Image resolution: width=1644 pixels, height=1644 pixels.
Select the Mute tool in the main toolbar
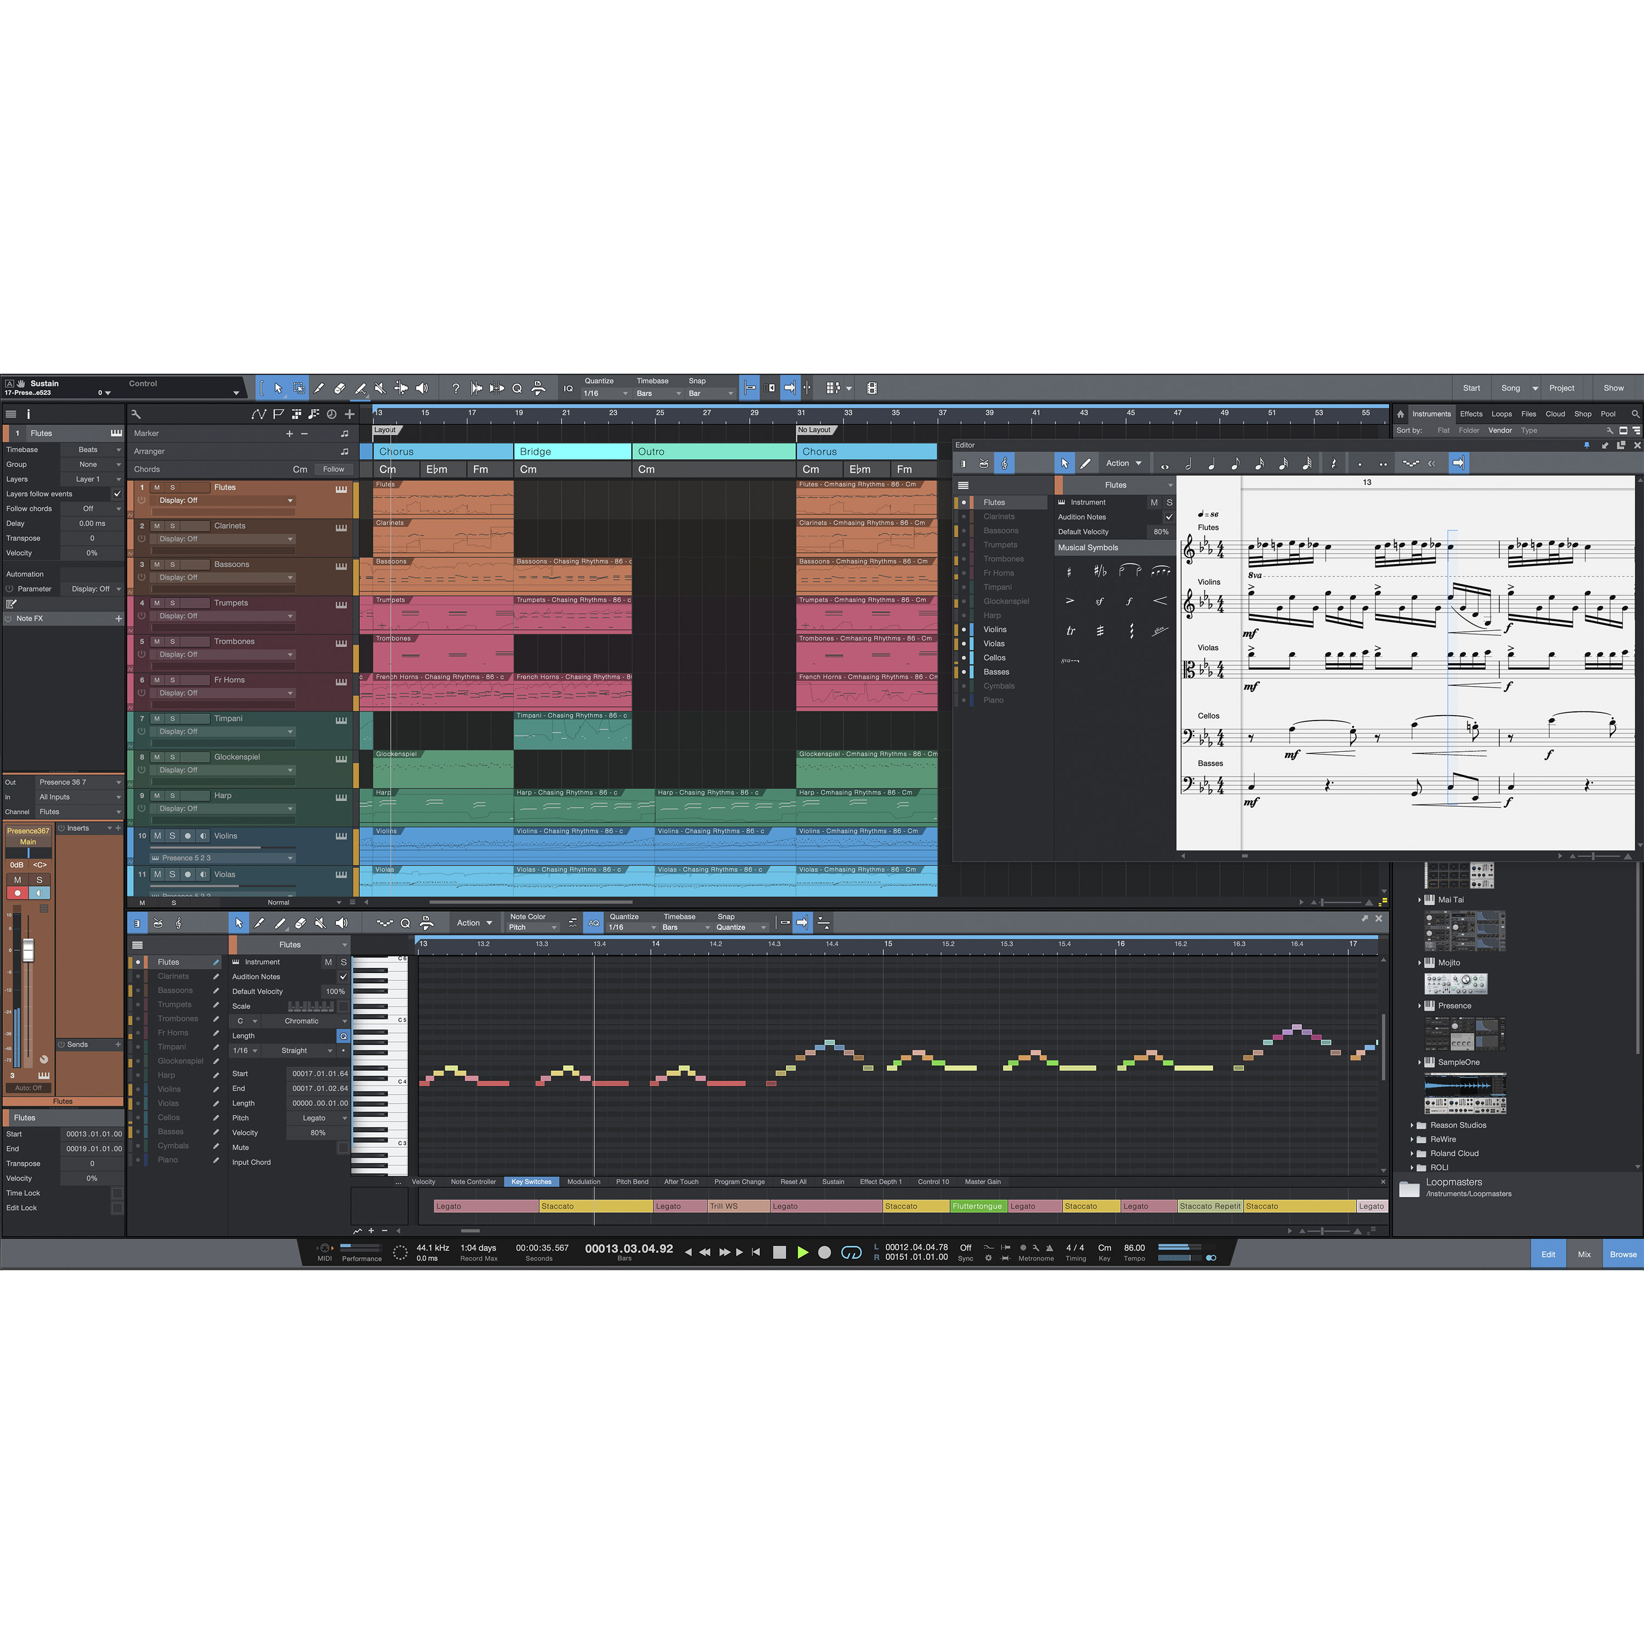380,388
